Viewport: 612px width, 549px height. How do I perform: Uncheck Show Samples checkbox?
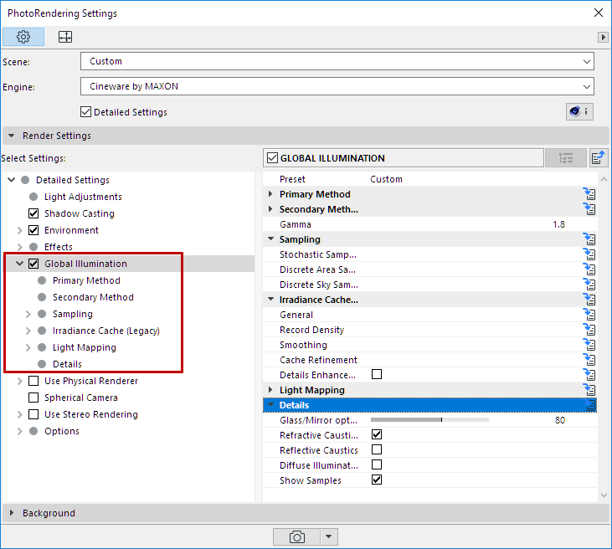coord(377,480)
